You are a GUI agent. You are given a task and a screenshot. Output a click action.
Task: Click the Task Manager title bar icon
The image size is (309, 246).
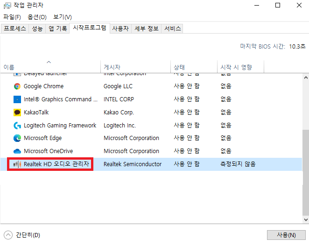7,6
